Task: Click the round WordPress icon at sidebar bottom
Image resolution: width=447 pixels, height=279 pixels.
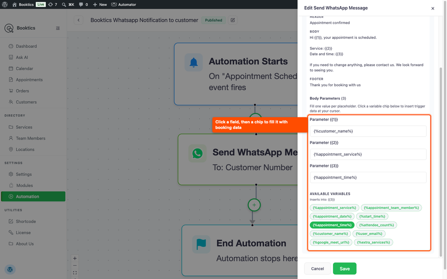Action: 10,269
